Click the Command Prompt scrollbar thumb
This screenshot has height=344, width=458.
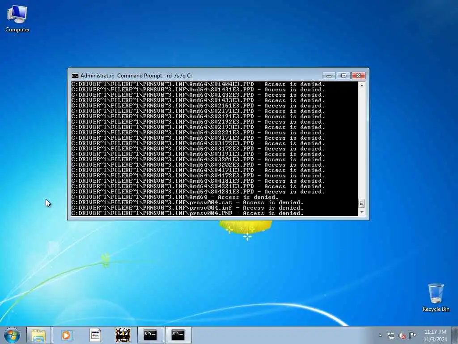tap(361, 203)
